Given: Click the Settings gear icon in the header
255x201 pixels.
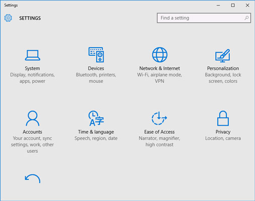Looking at the screenshot, I should click(8, 18).
